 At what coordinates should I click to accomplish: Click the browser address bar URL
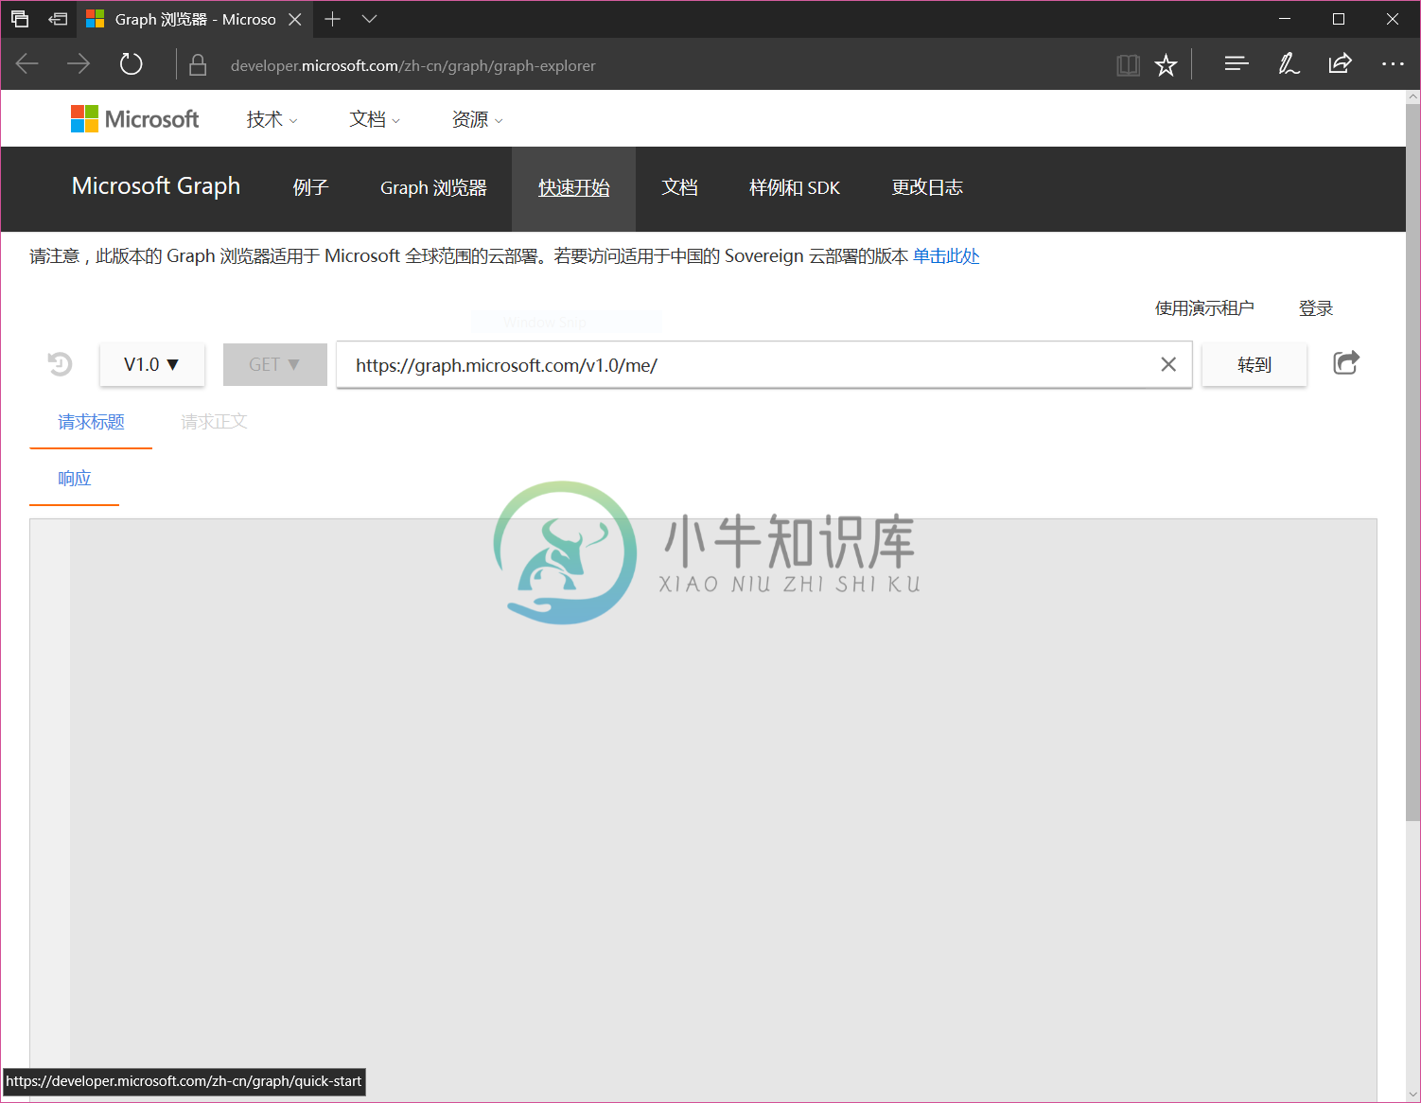click(x=413, y=65)
